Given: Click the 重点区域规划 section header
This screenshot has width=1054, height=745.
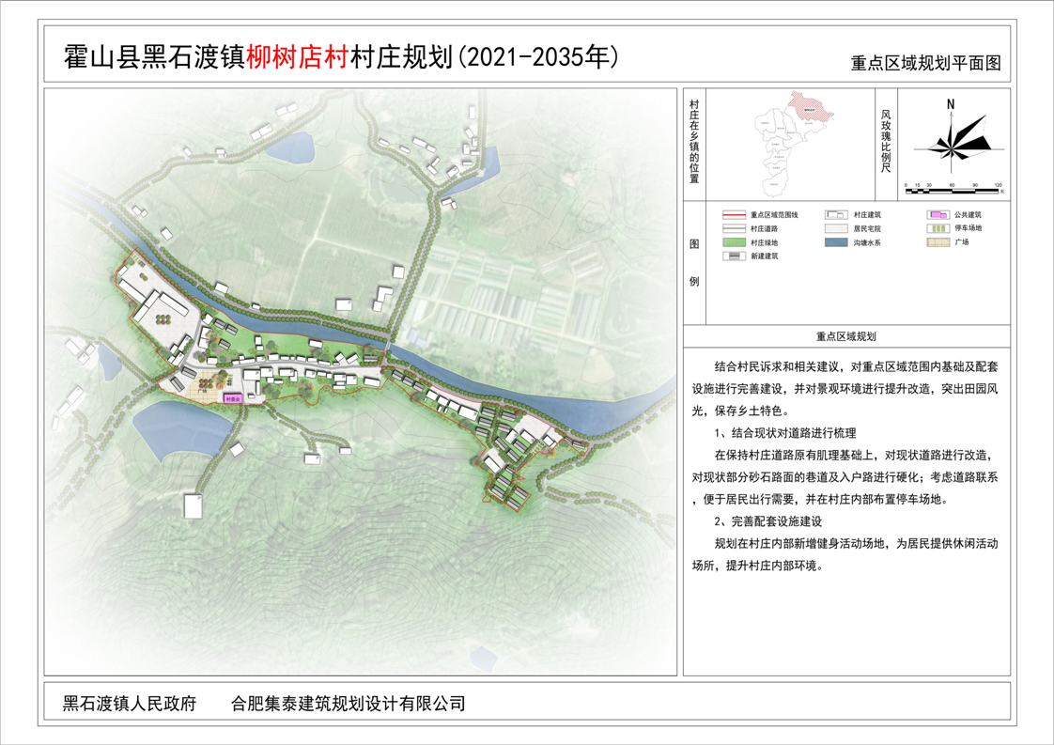Looking at the screenshot, I should [845, 335].
